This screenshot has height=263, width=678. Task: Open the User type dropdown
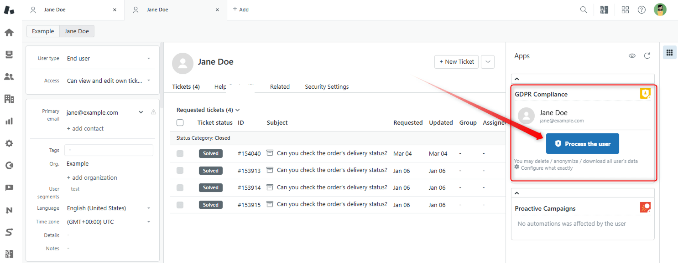(x=109, y=58)
